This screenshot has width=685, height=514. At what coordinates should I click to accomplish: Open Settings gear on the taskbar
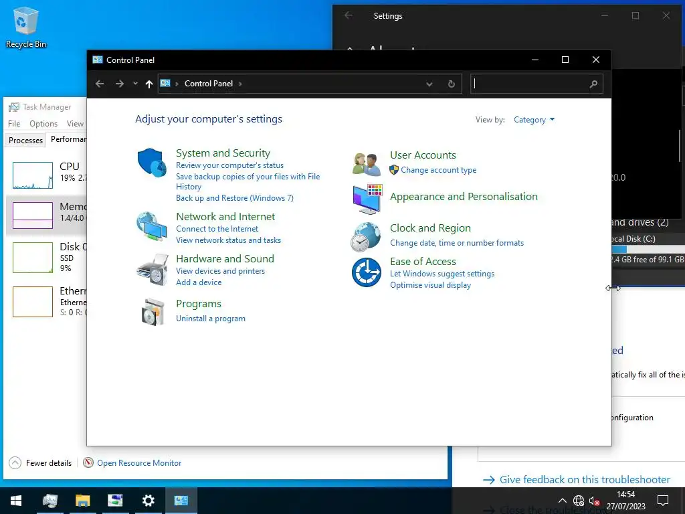148,501
